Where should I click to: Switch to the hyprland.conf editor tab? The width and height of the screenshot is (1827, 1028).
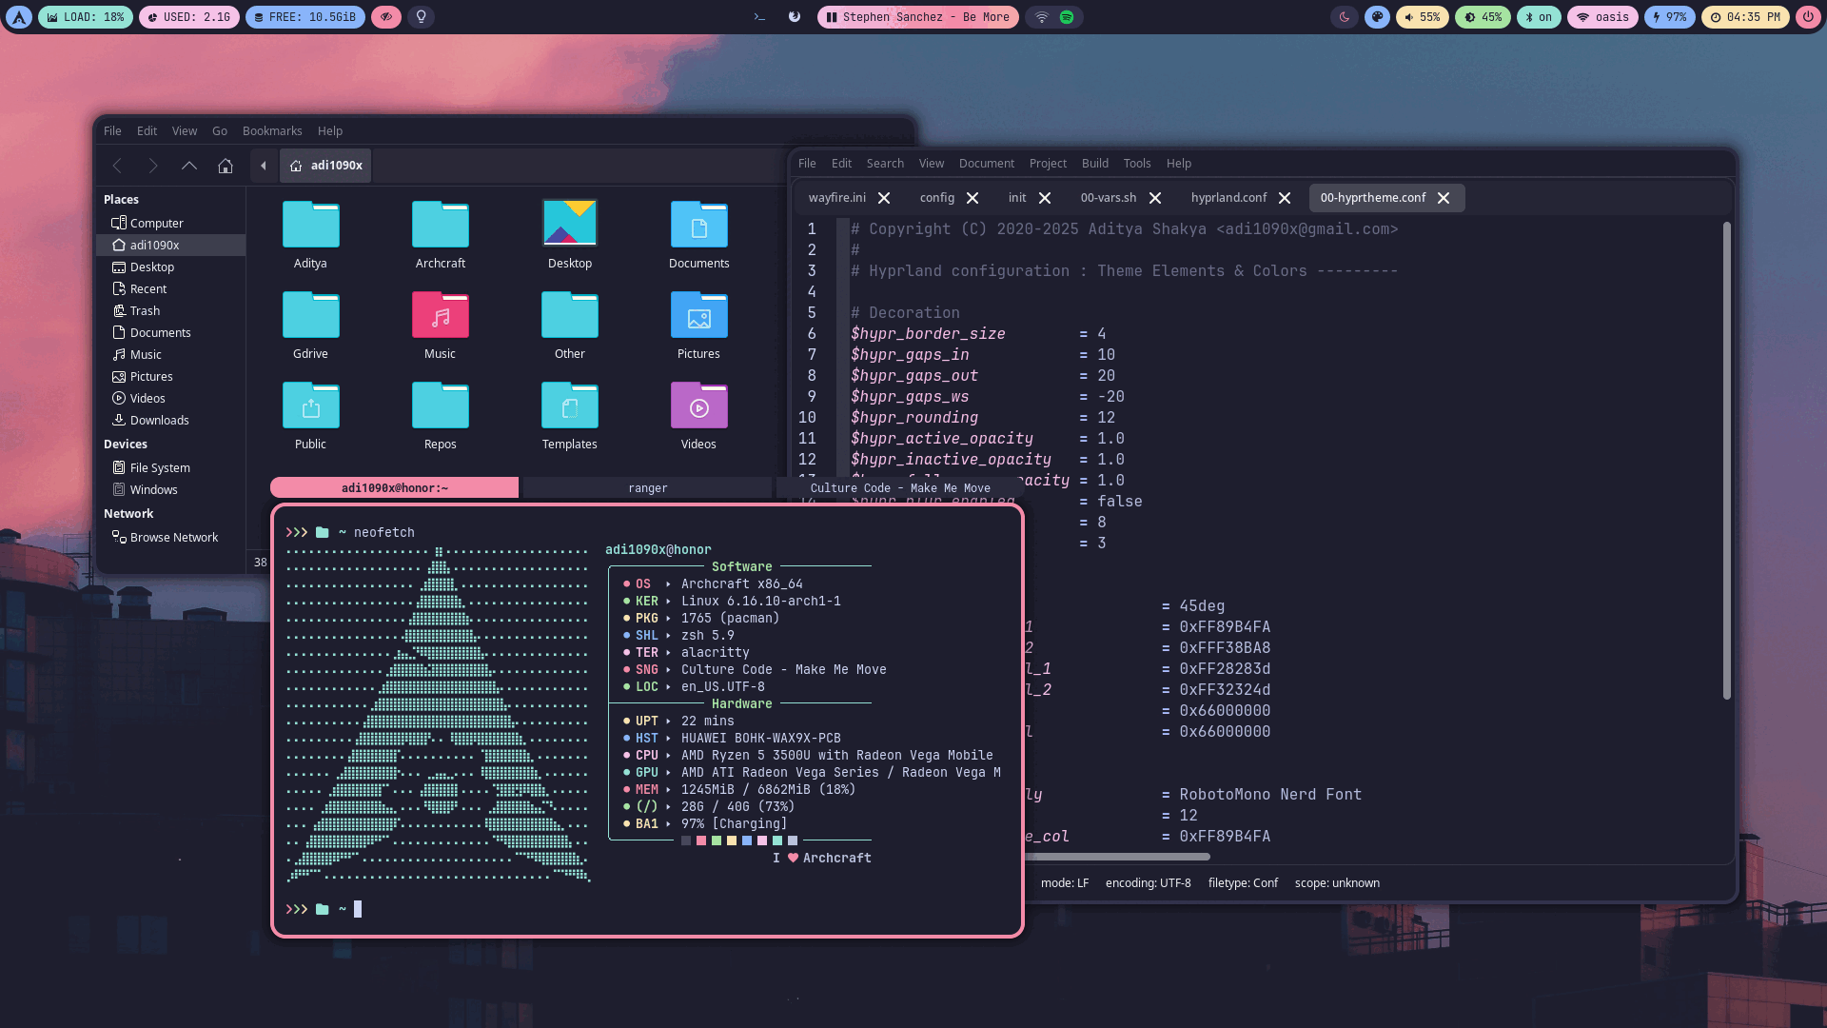coord(1228,198)
